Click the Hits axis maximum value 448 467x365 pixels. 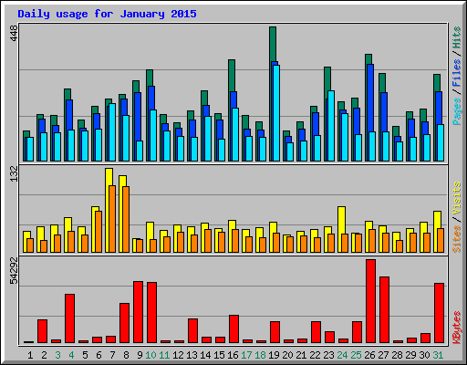[x=14, y=34]
